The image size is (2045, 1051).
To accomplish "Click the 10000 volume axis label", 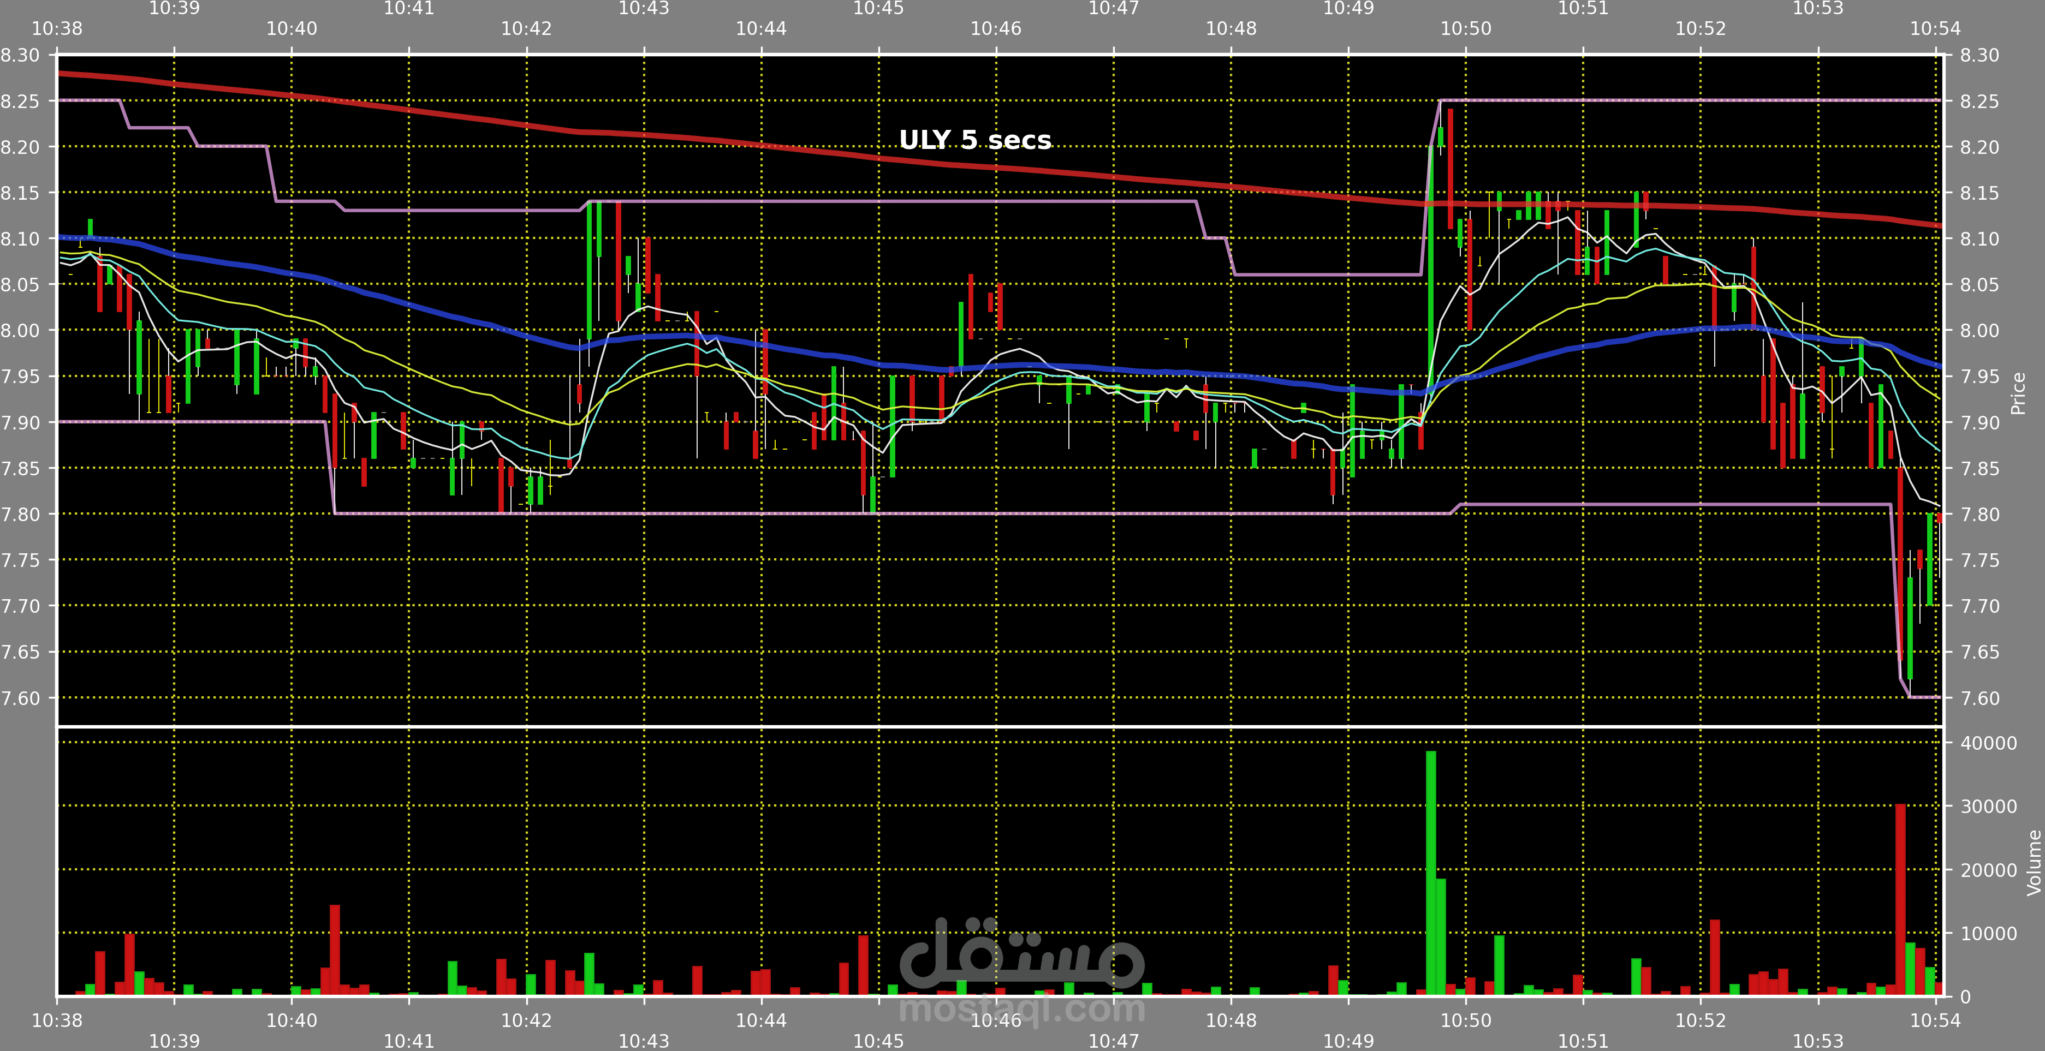I will [x=1988, y=934].
